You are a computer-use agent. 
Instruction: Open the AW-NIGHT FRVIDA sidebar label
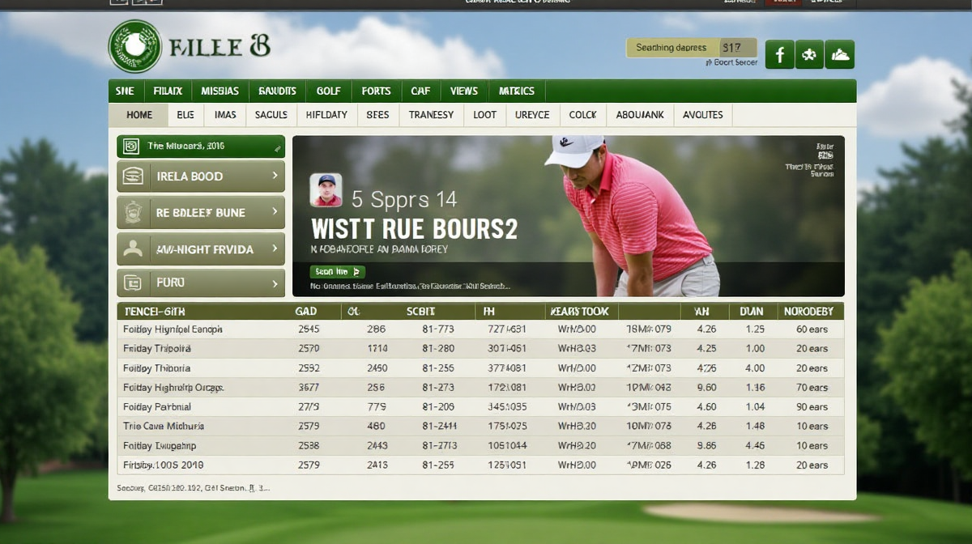pos(205,249)
